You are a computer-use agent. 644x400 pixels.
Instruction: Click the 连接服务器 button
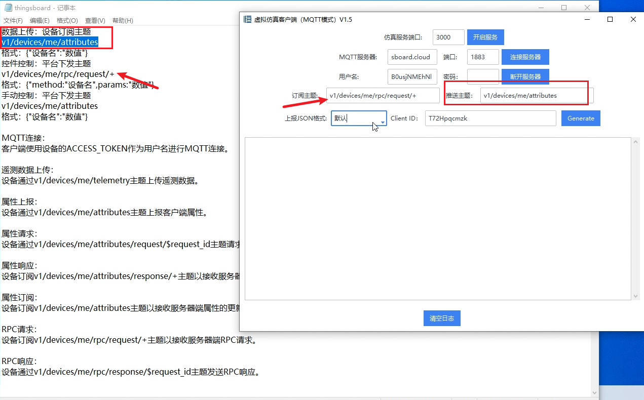click(525, 57)
